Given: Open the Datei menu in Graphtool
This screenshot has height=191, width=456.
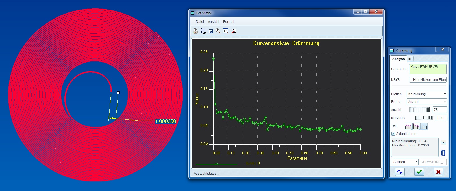Looking at the screenshot, I should pyautogui.click(x=200, y=22).
